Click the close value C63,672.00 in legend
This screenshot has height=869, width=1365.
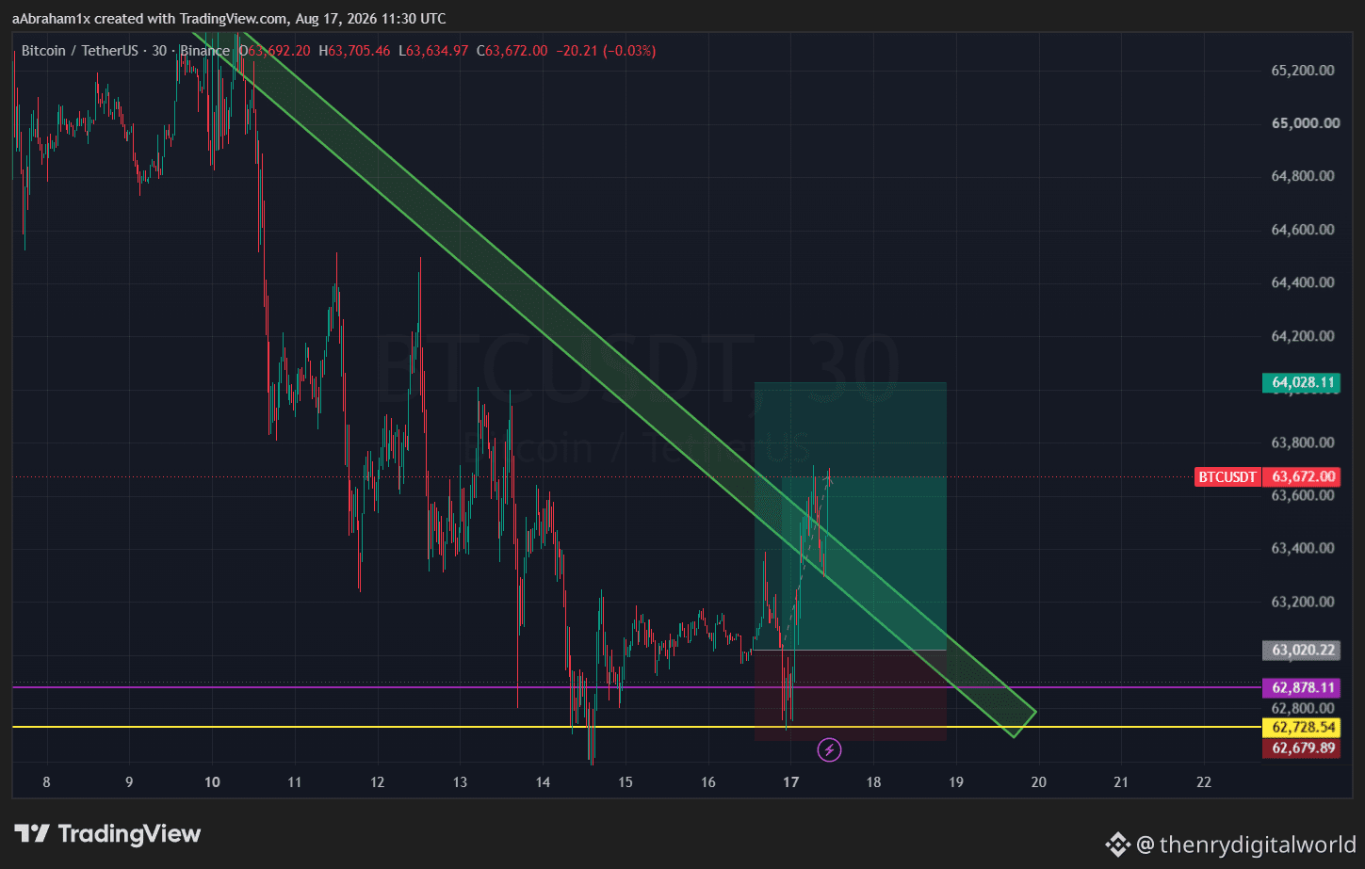point(512,51)
